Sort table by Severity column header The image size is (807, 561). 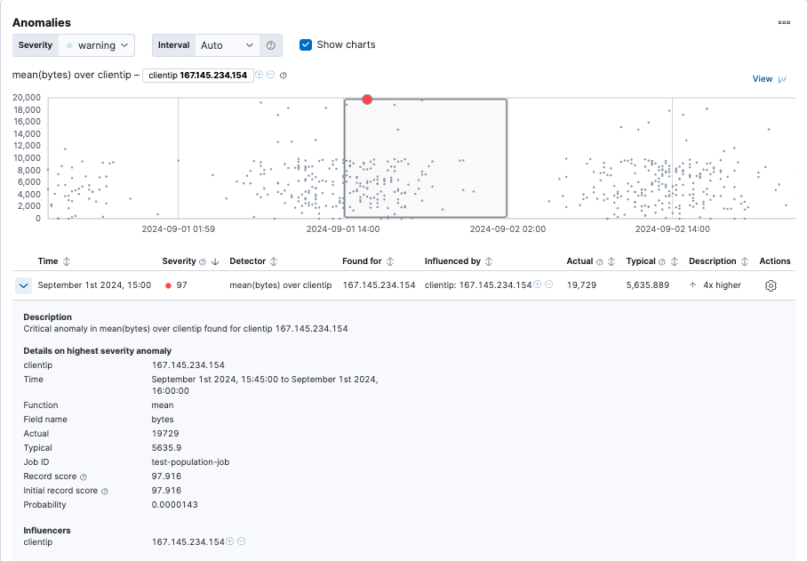click(x=178, y=261)
